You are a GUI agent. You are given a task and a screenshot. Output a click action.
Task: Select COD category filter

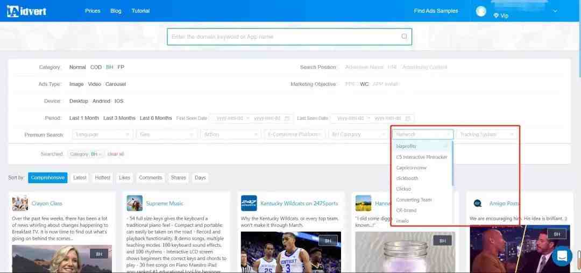[96, 67]
